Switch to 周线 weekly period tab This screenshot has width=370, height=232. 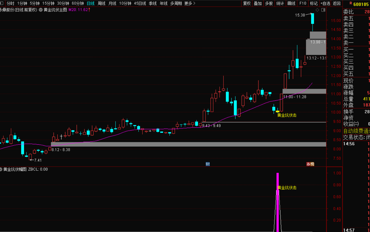coord(101,3)
